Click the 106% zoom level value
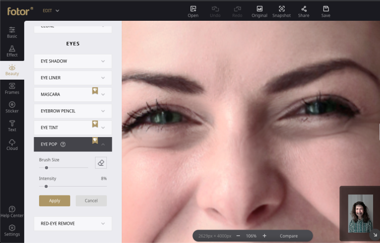This screenshot has height=243, width=380. click(251, 236)
